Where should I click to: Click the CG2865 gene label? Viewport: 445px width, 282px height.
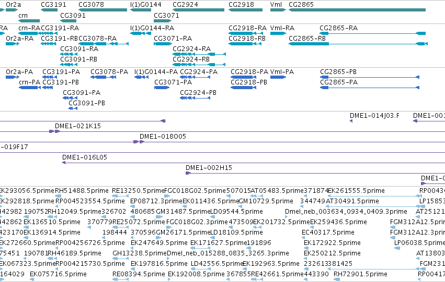point(301,5)
